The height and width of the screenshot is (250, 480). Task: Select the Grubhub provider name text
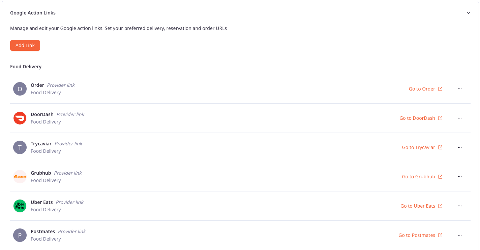(x=41, y=173)
